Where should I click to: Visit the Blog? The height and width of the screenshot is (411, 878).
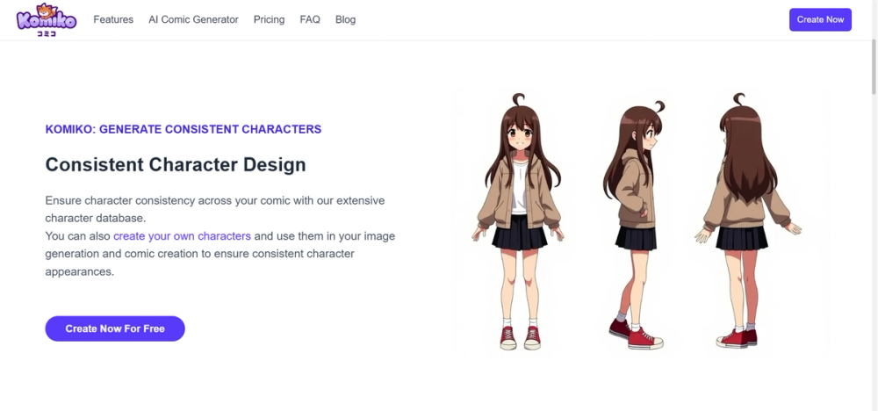point(345,19)
